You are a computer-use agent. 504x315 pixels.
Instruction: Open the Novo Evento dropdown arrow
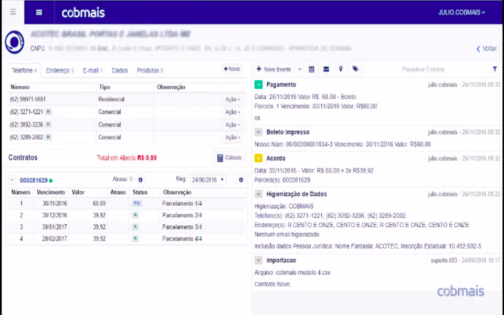pos(300,69)
